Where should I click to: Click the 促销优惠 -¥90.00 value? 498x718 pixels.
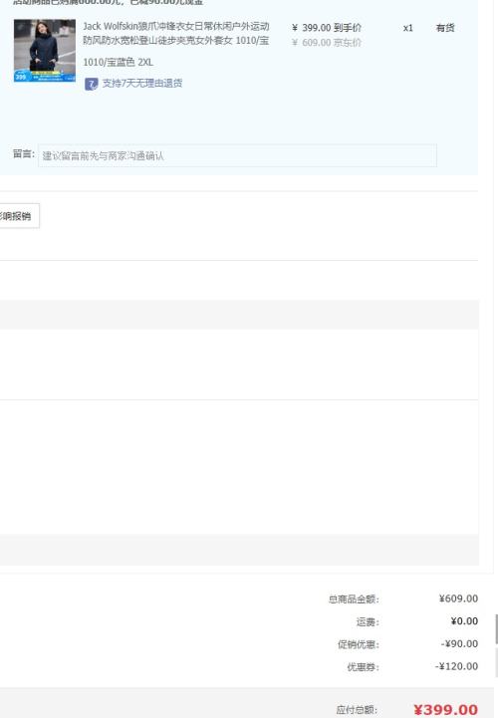click(x=459, y=644)
